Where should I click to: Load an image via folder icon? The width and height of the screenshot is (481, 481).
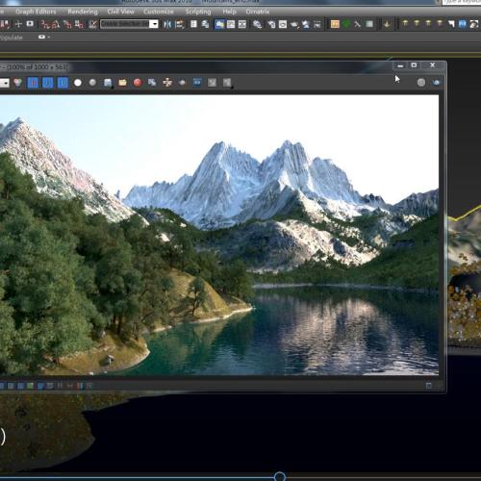[122, 83]
